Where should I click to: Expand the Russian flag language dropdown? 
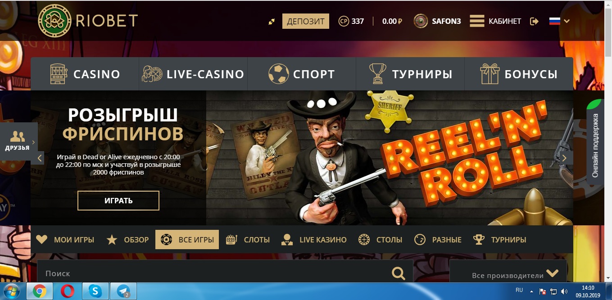559,21
